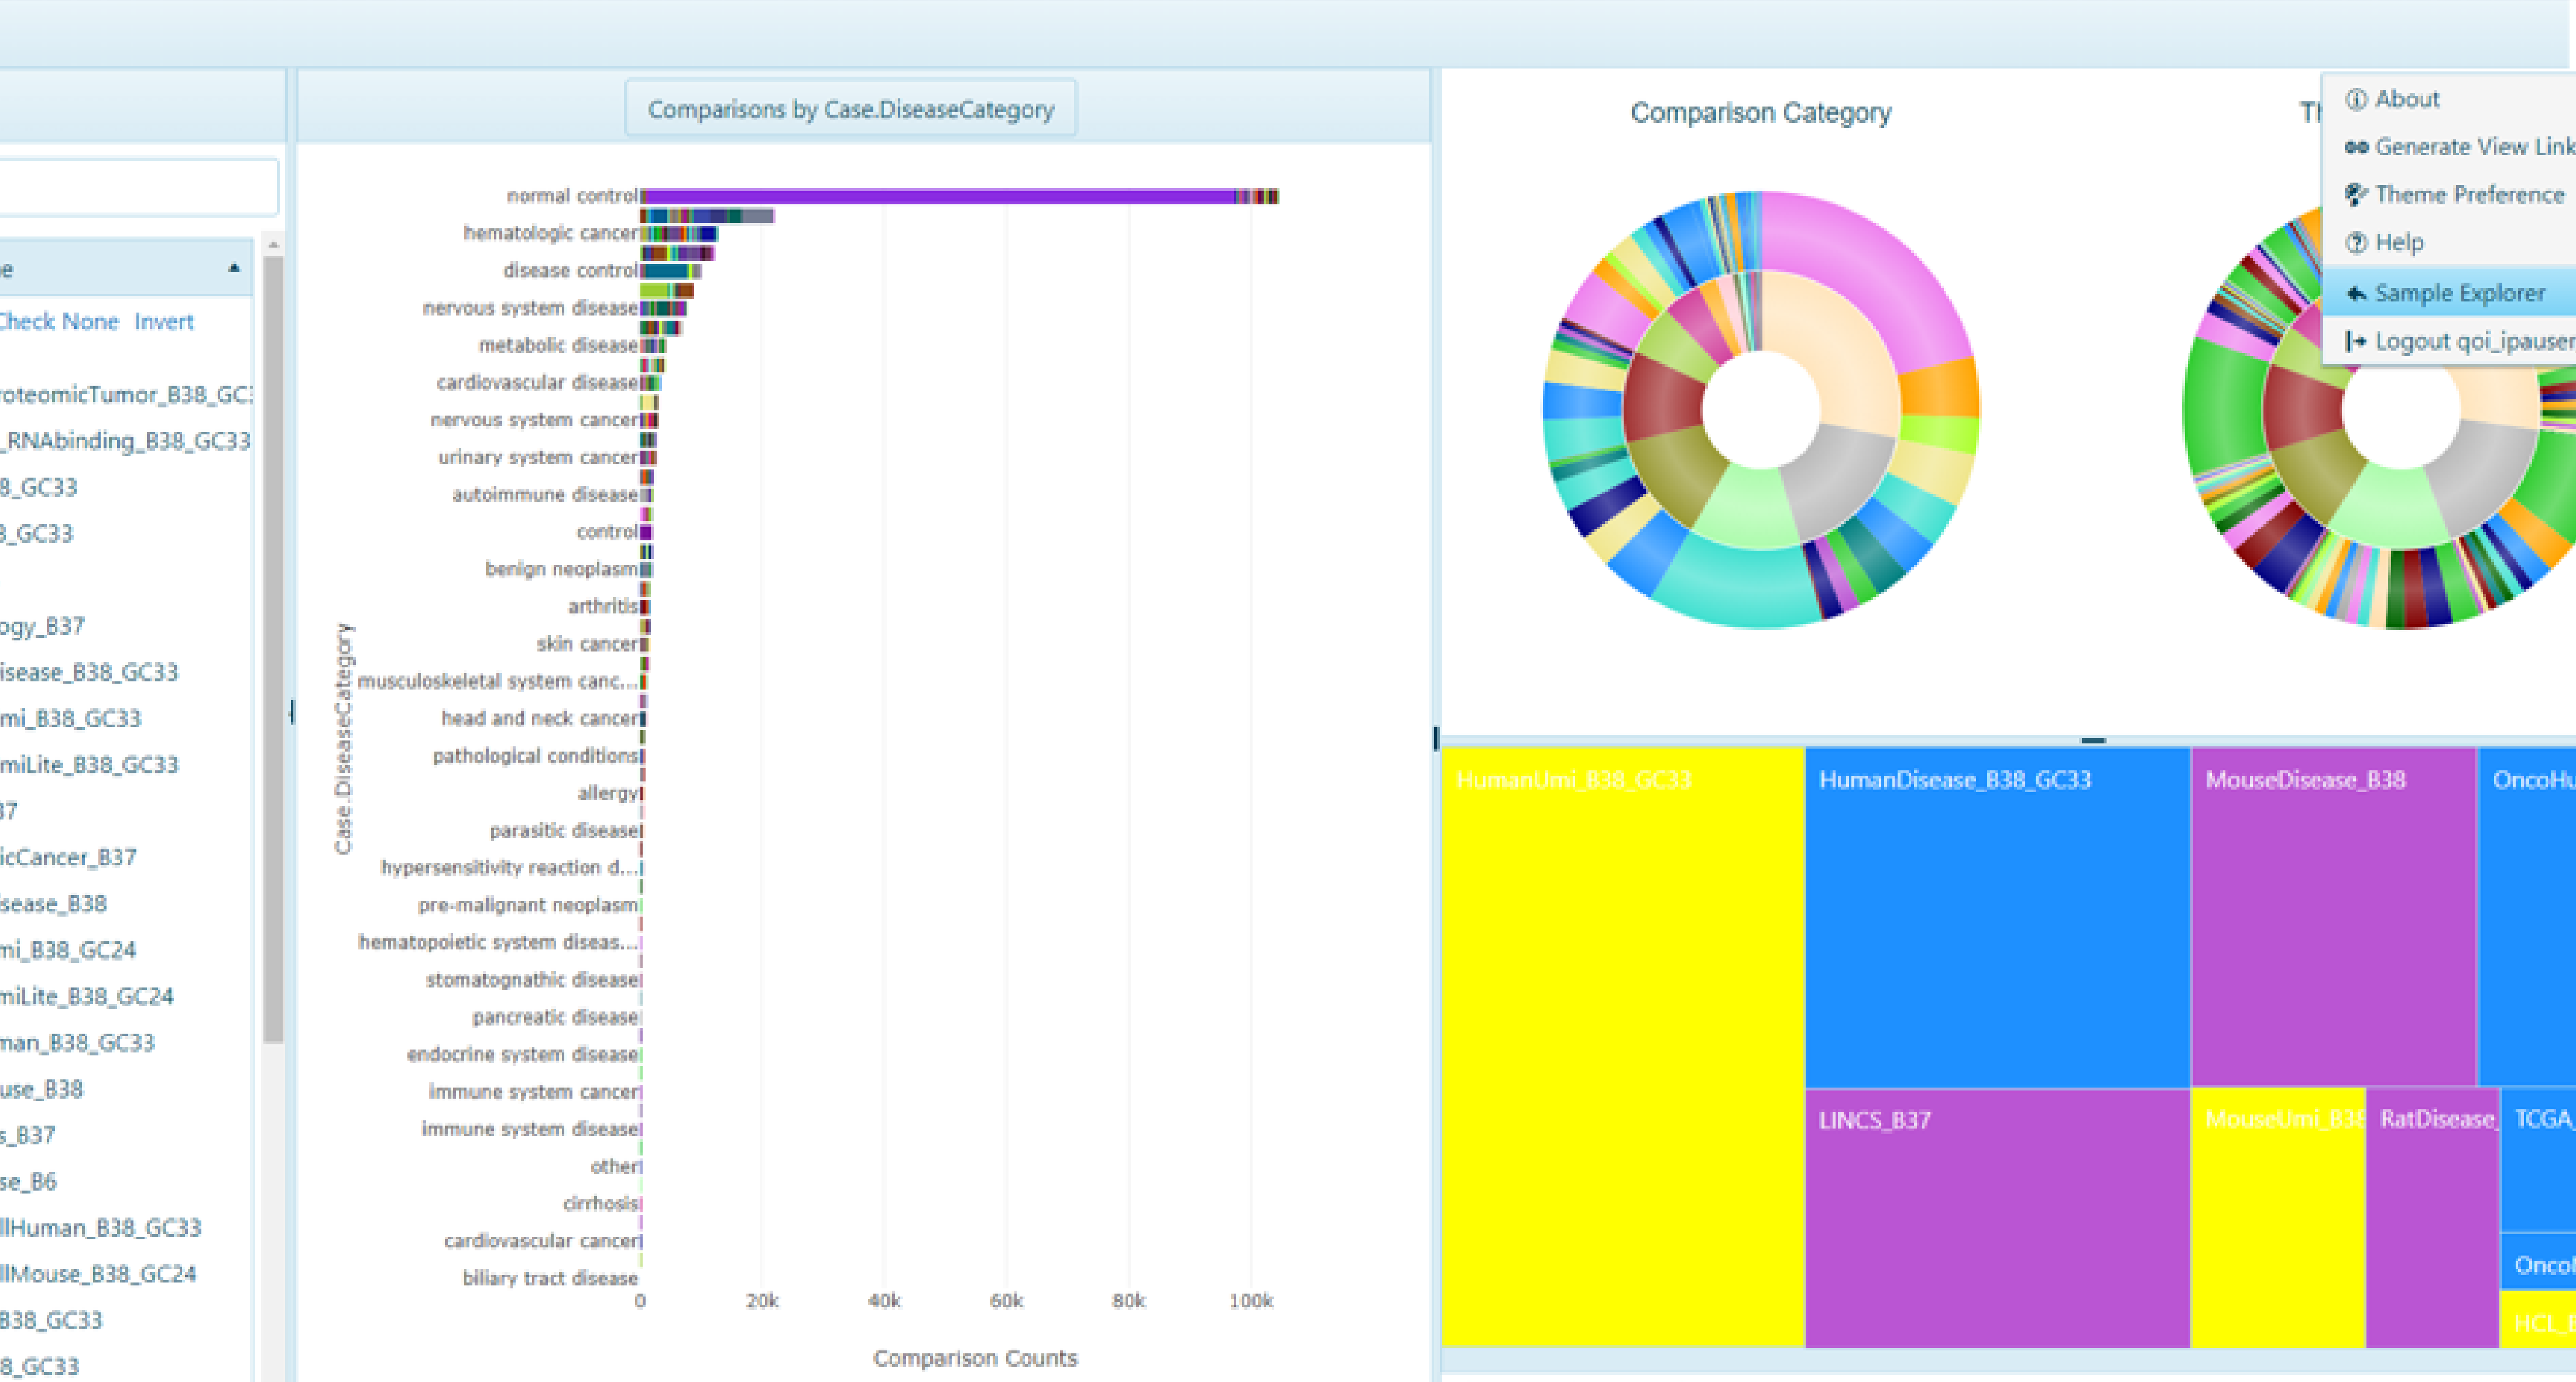Select the HumanDisease_B38_GC33 treemap tile

(x=1998, y=917)
